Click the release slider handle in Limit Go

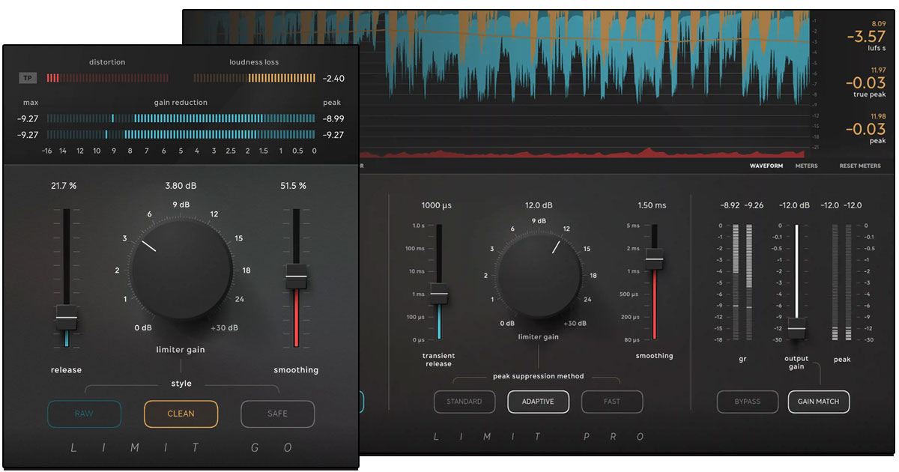pyautogui.click(x=67, y=318)
